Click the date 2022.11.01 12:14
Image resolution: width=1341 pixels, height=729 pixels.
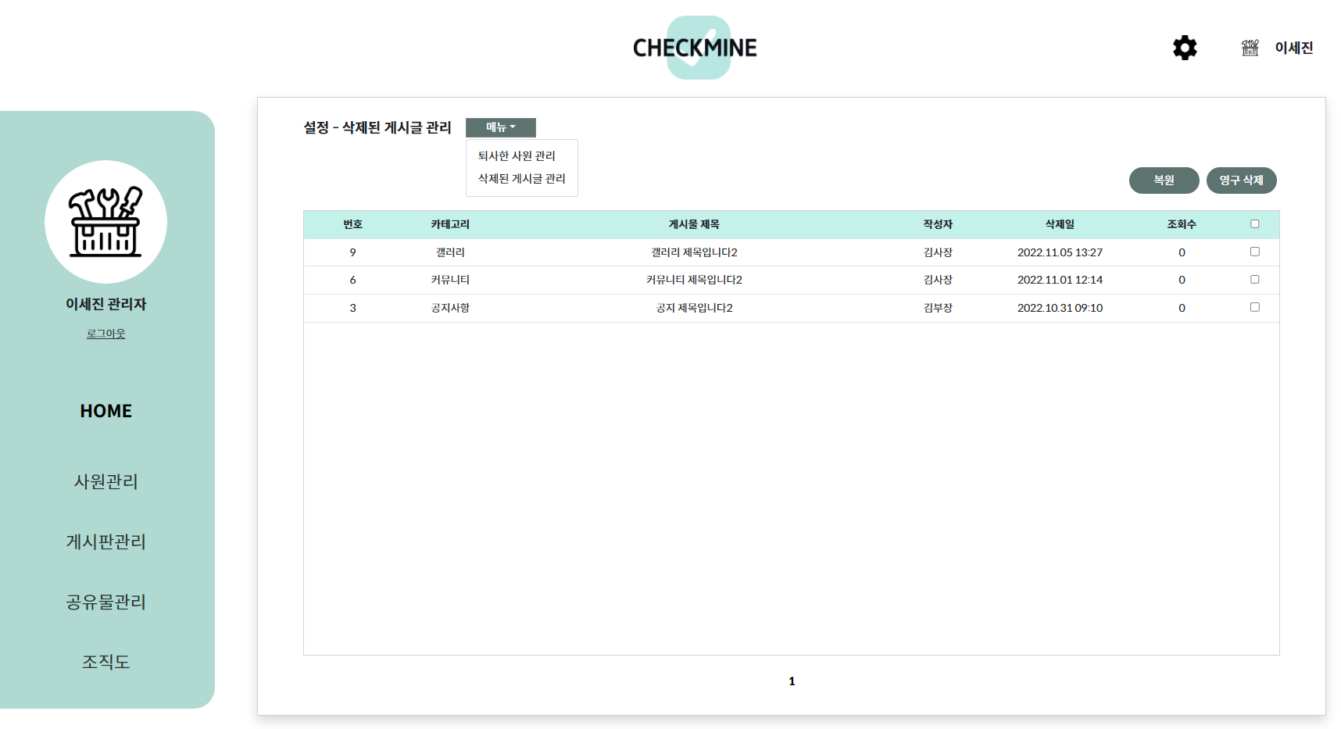tap(1060, 280)
